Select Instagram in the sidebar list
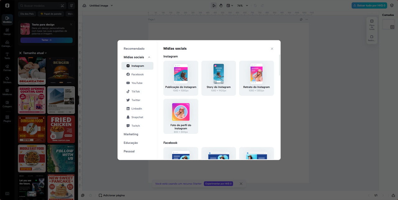This screenshot has height=200, width=398. click(137, 66)
